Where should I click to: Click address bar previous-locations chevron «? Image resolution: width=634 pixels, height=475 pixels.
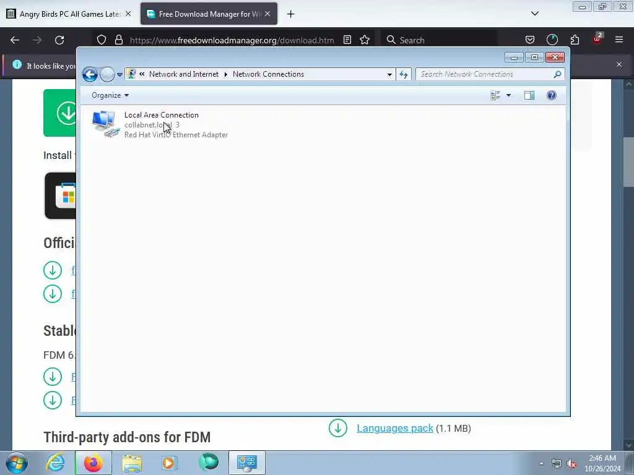pyautogui.click(x=142, y=74)
